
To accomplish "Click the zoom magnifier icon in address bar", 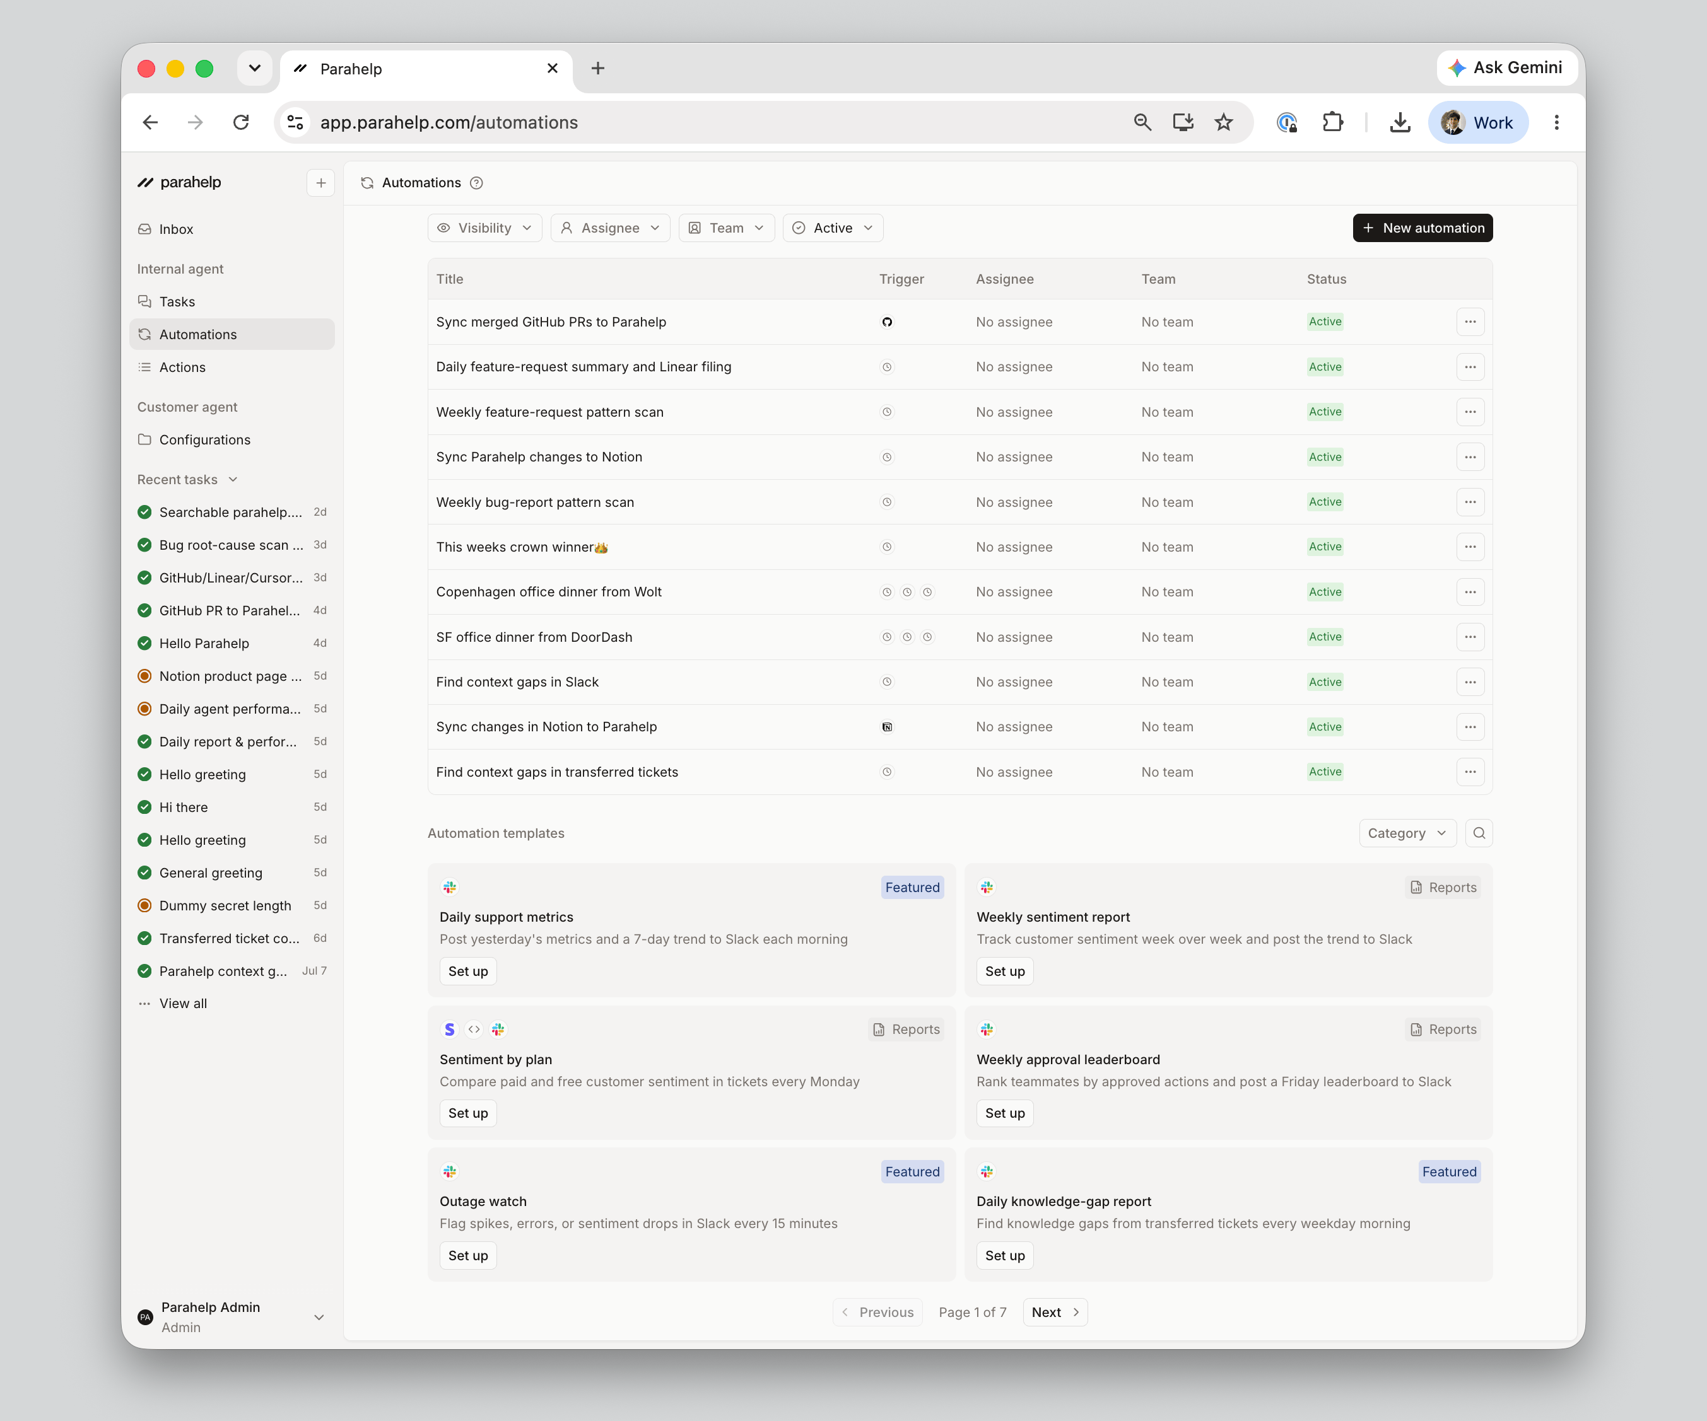I will point(1142,123).
